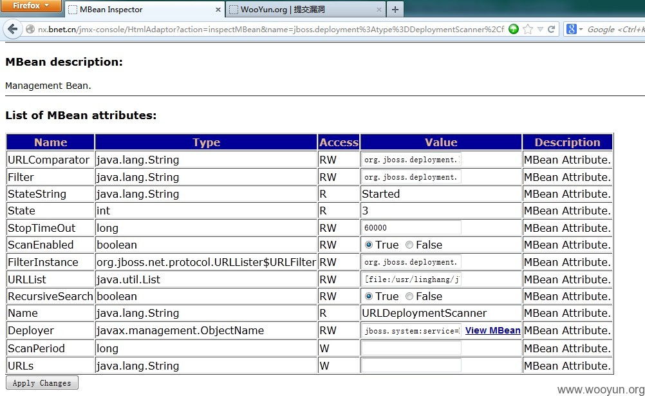The width and height of the screenshot is (645, 396).
Task: Click the Google search engine icon
Action: coord(572,29)
